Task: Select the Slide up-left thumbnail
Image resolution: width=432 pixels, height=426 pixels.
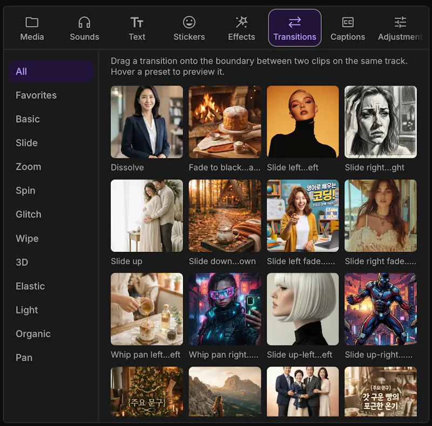Action: point(303,309)
